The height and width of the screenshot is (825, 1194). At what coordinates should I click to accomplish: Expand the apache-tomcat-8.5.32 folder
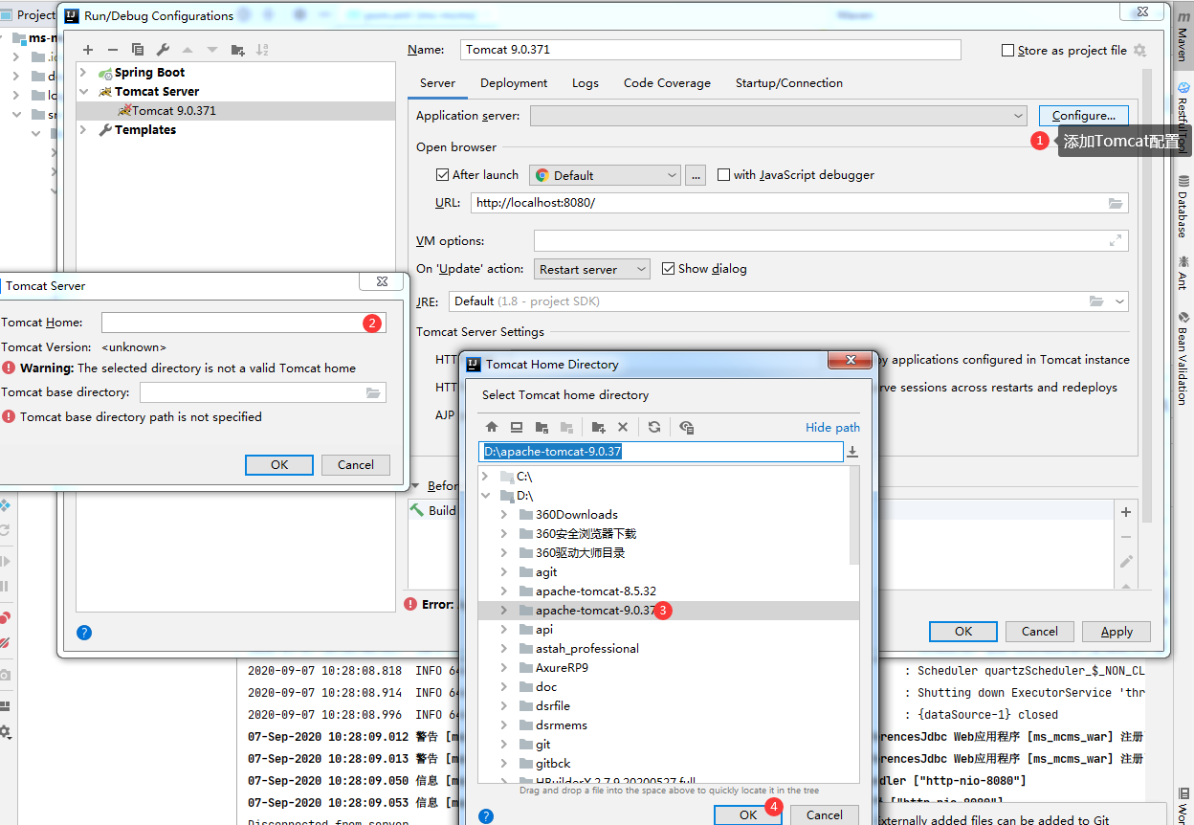[503, 591]
